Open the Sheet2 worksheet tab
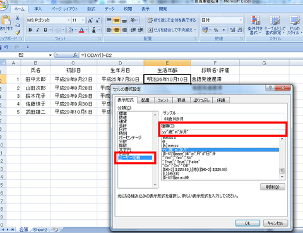 point(40,230)
